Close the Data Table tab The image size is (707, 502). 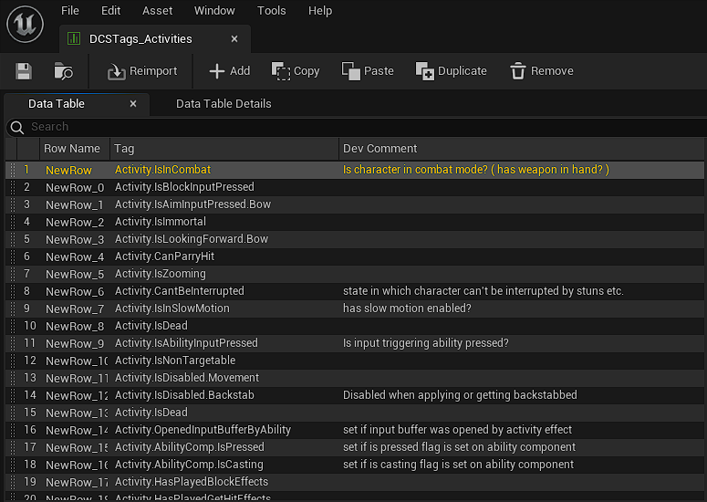click(x=133, y=104)
